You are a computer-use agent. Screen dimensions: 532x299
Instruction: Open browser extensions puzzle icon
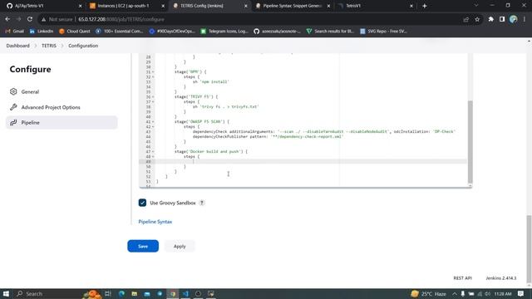[491, 19]
